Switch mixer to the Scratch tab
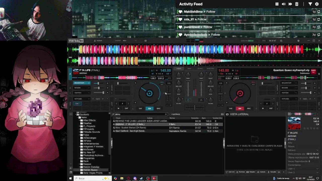322x181 pixels. tap(200, 69)
